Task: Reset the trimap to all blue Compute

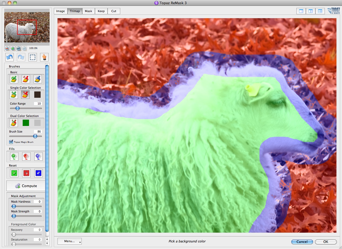Action: [x=38, y=173]
